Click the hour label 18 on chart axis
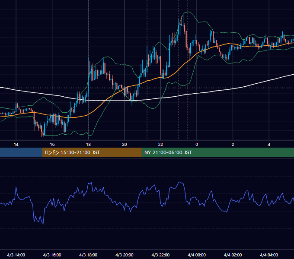This screenshot has width=294, height=259. point(88,145)
